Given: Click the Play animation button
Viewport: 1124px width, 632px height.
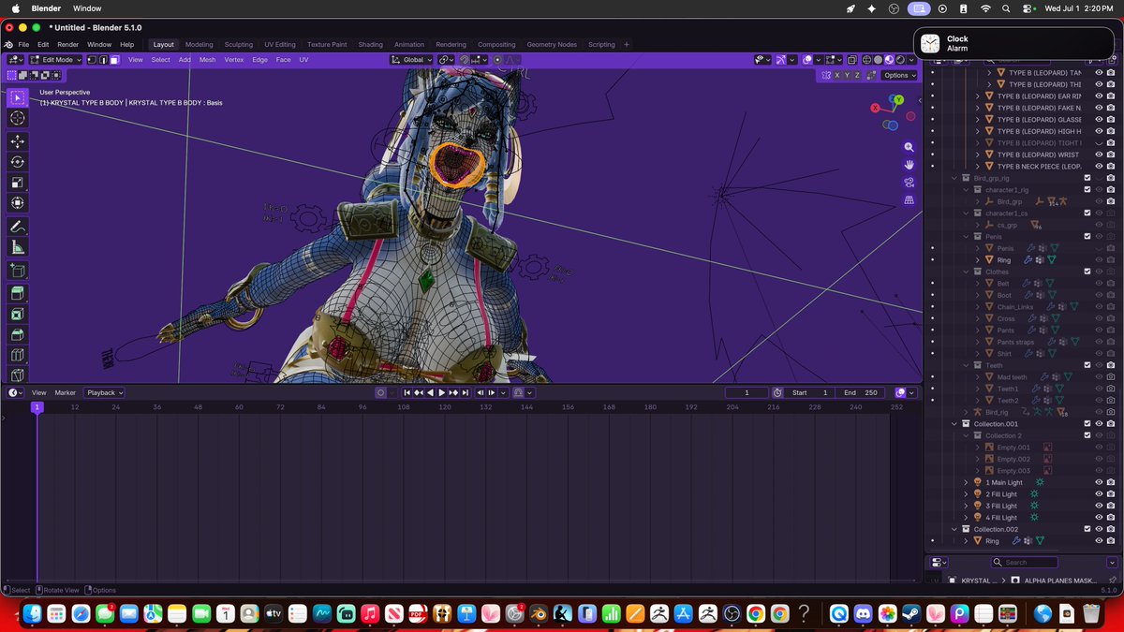Looking at the screenshot, I should [x=441, y=392].
